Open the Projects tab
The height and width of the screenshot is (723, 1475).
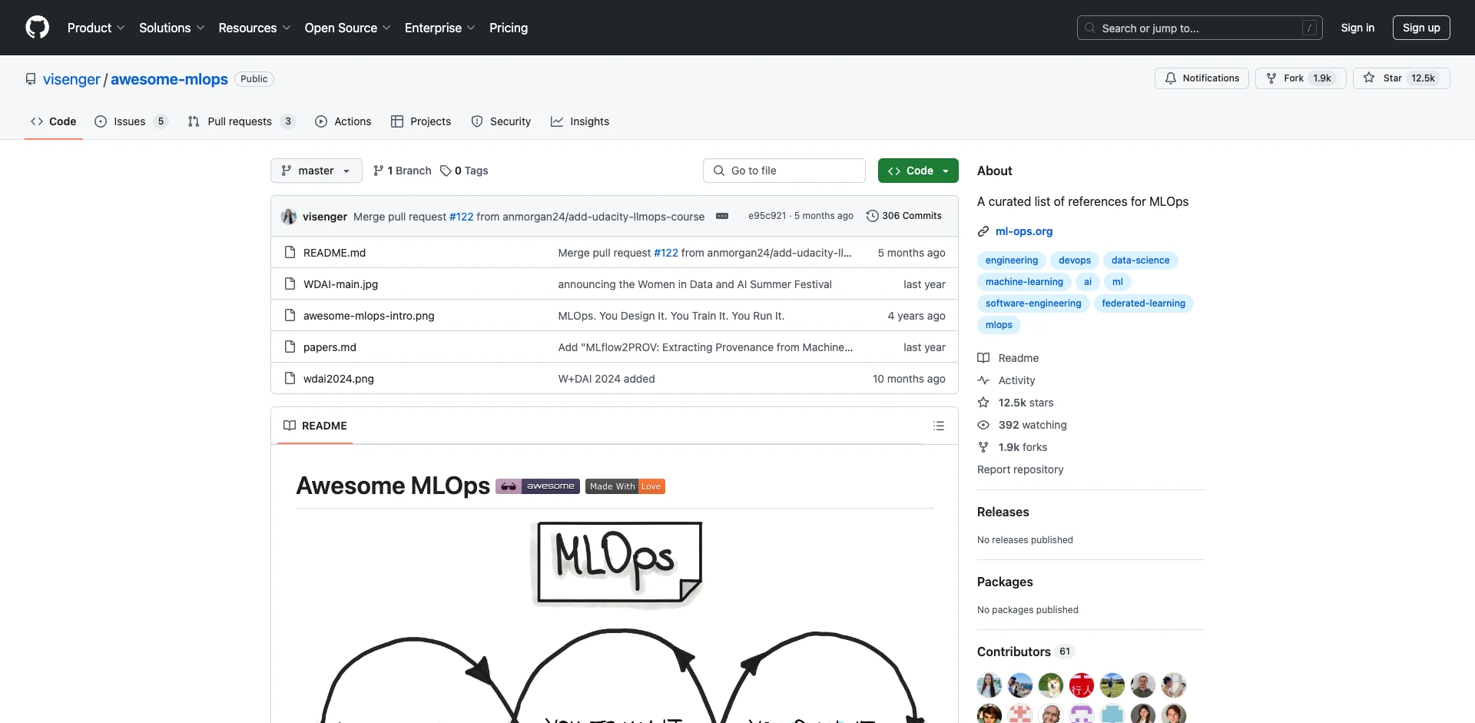coord(421,121)
